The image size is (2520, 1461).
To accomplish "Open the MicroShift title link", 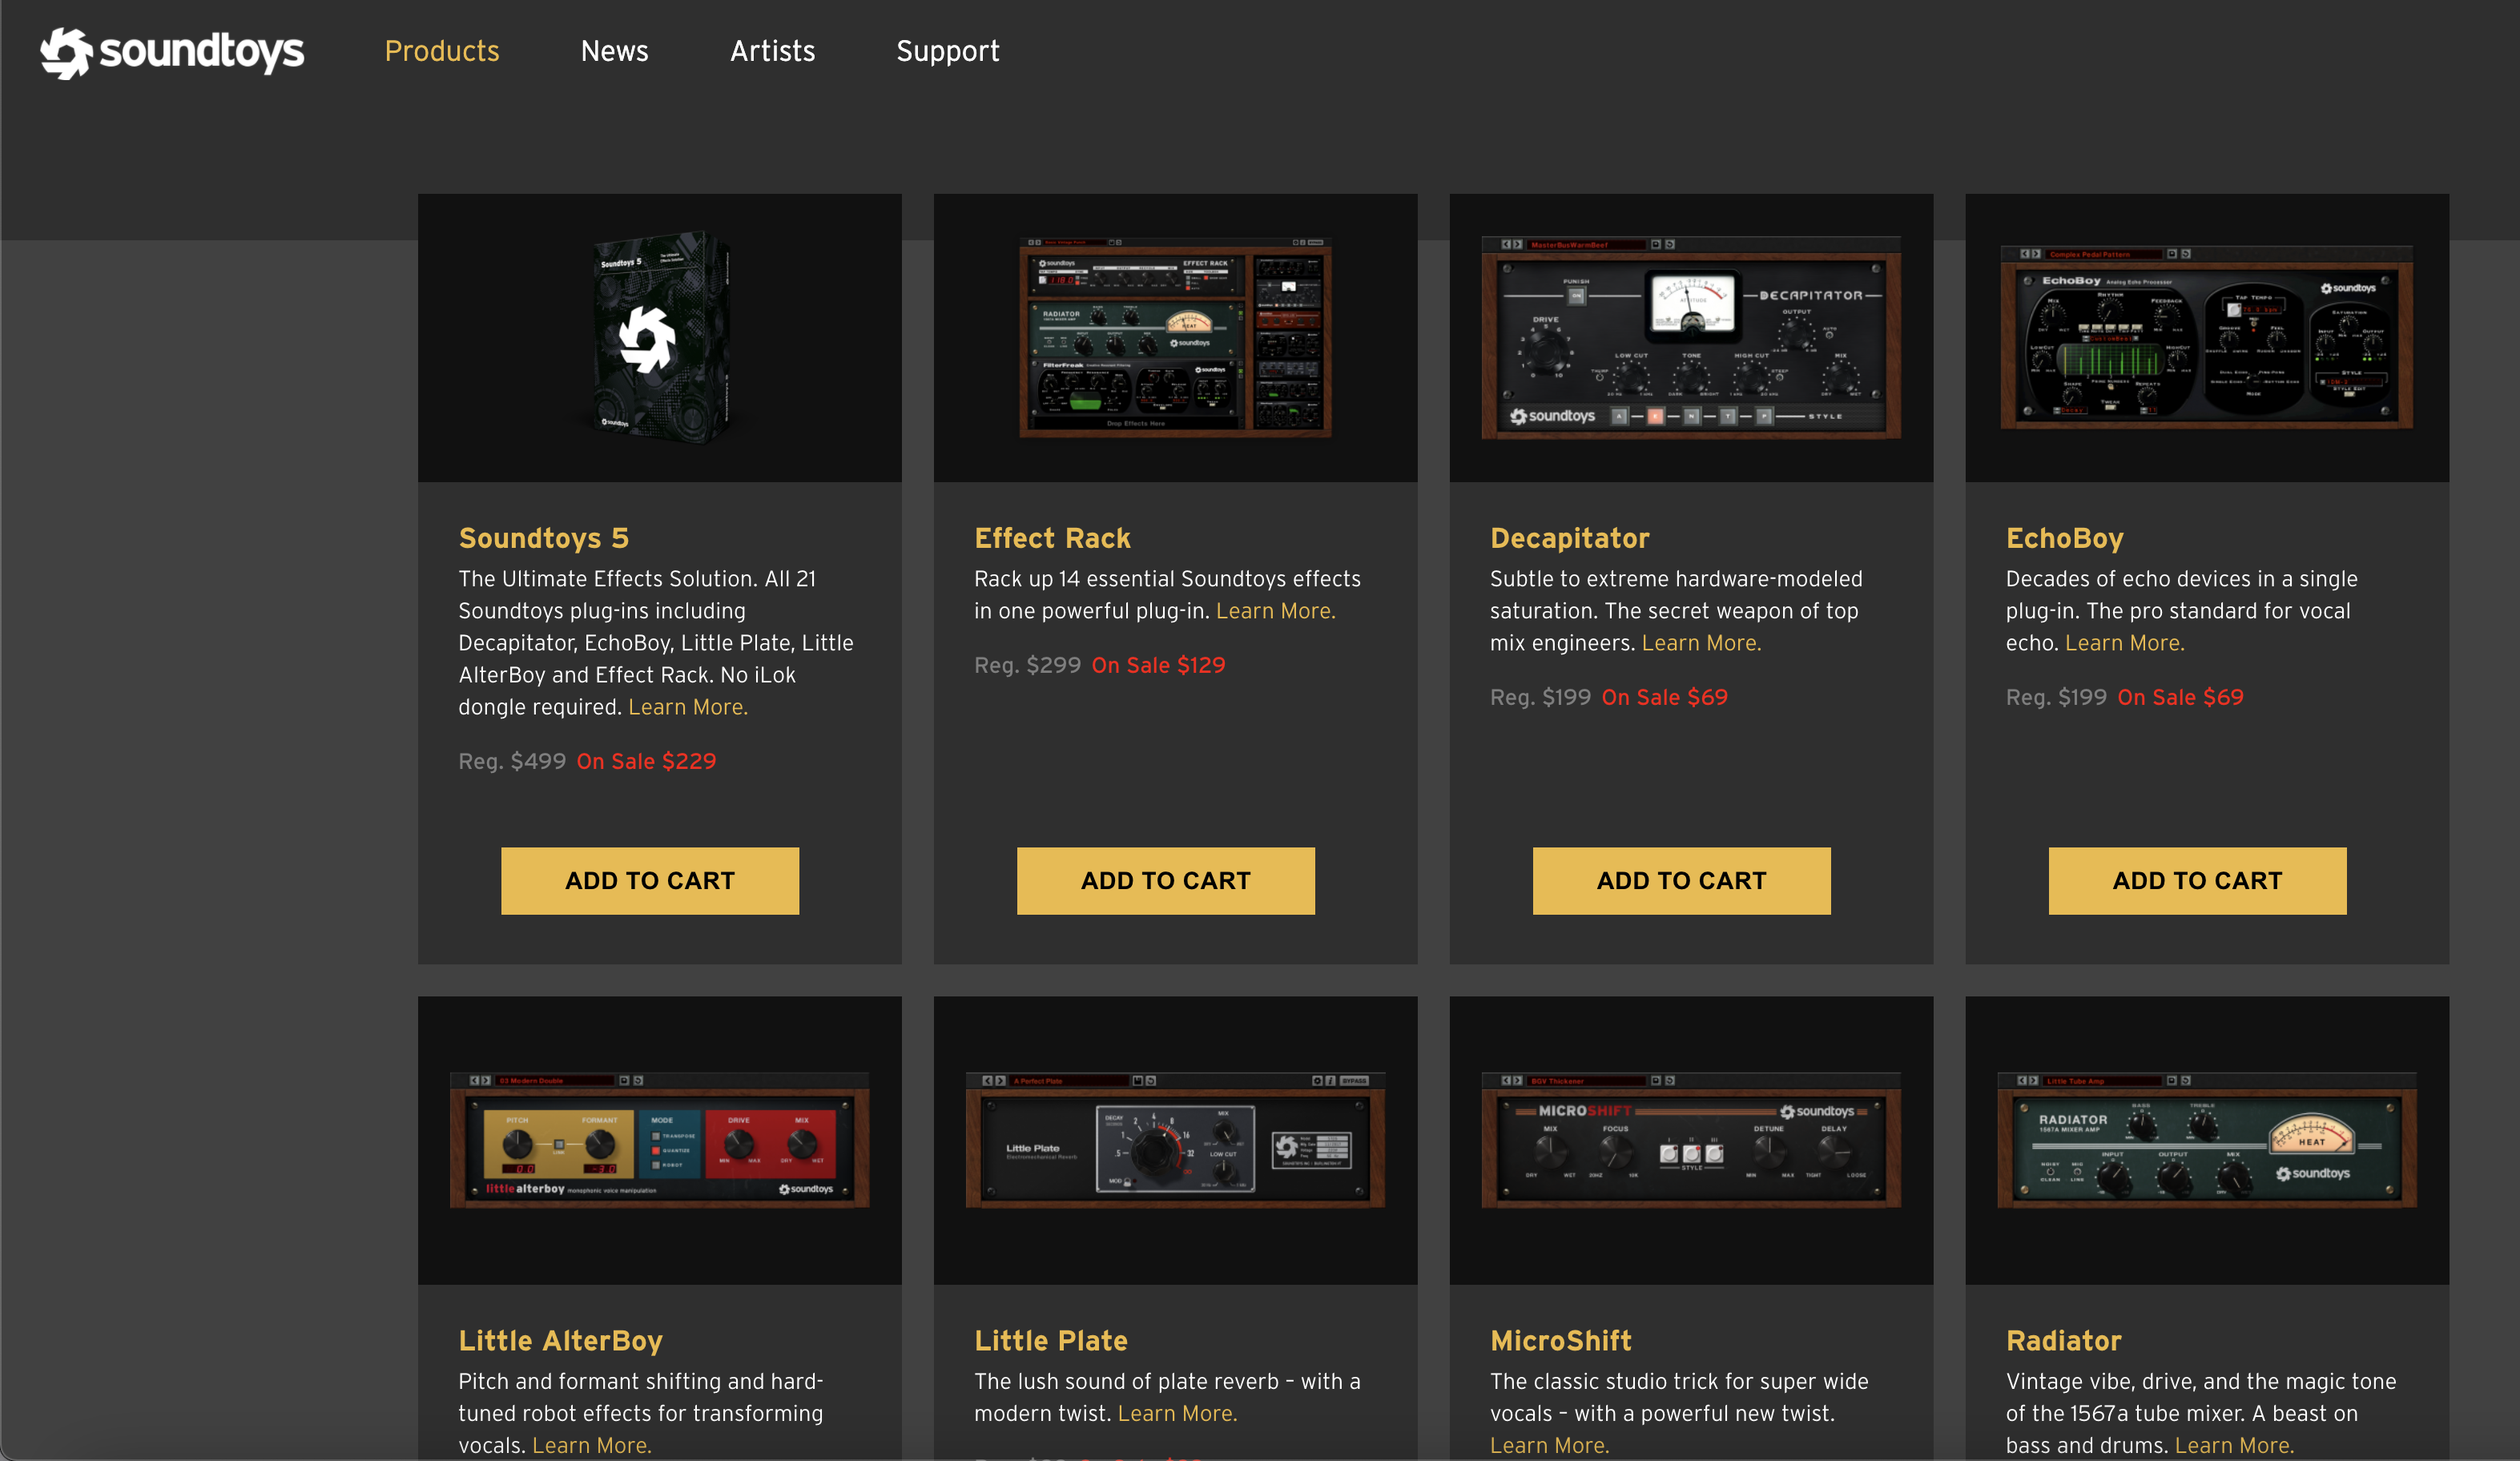I will tap(1560, 1340).
